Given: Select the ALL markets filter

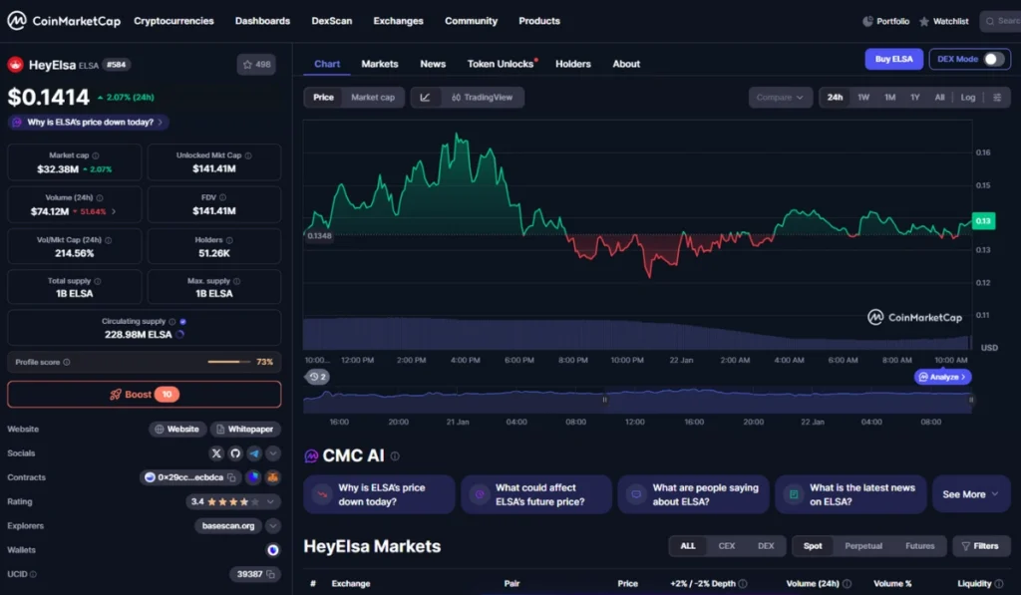Looking at the screenshot, I should (x=688, y=546).
